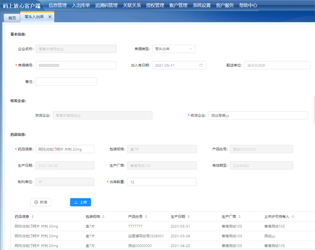Sort table by 药品信息 column
The width and height of the screenshot is (315, 250).
pyautogui.click(x=33, y=216)
